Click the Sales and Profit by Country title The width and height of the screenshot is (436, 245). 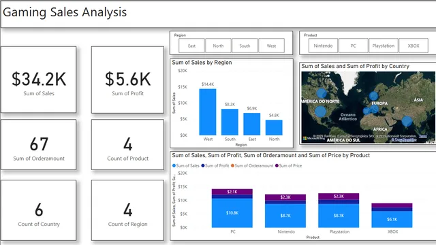[356, 66]
